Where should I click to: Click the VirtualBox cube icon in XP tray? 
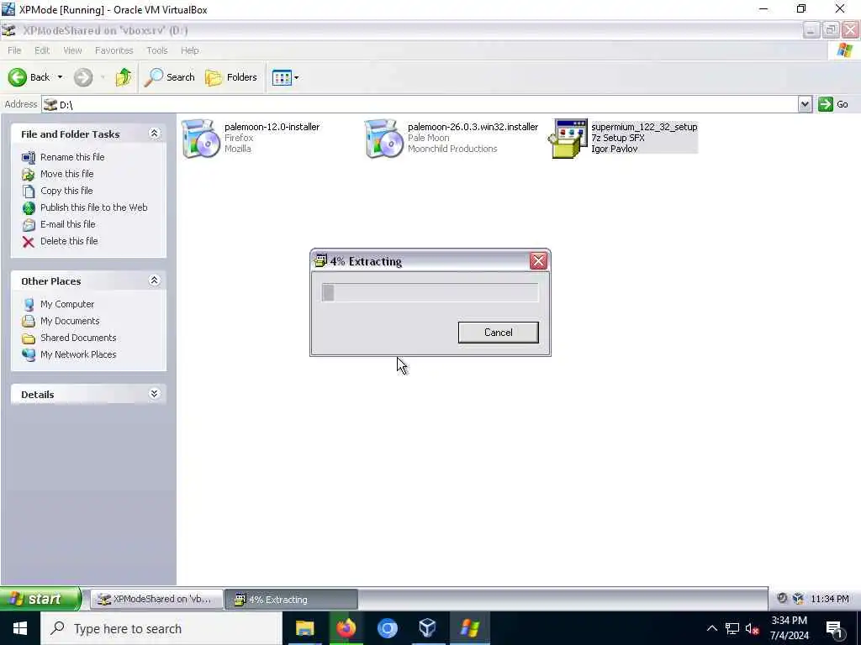(798, 598)
